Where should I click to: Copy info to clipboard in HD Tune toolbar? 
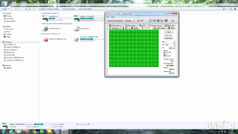(x=151, y=21)
